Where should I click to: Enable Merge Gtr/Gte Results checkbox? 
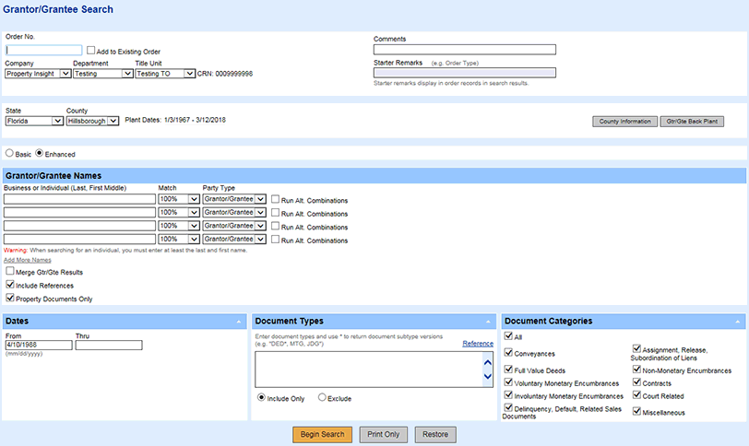click(10, 272)
